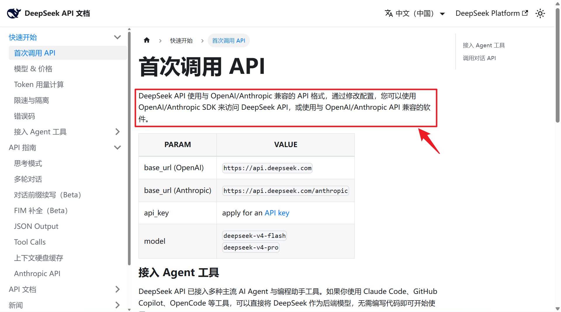Click the base_url (Anthropic) table cell
561x312 pixels.
click(178, 191)
